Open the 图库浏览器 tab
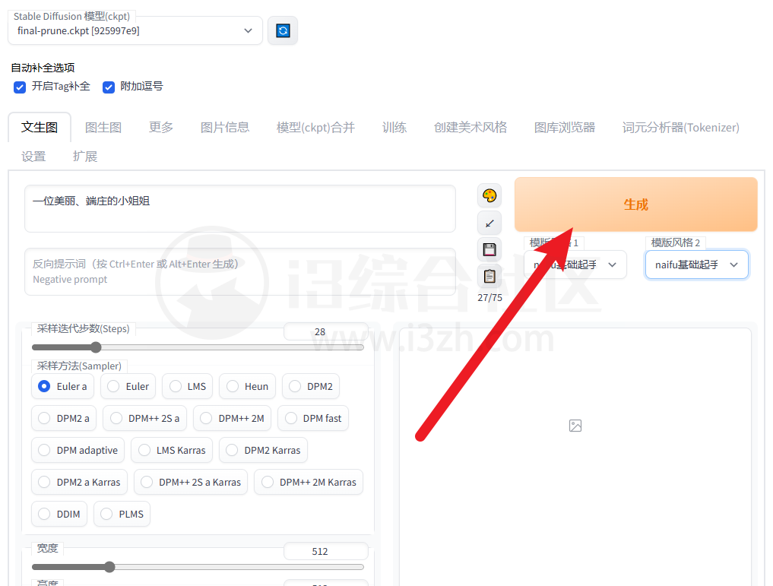This screenshot has height=586, width=773. (565, 128)
